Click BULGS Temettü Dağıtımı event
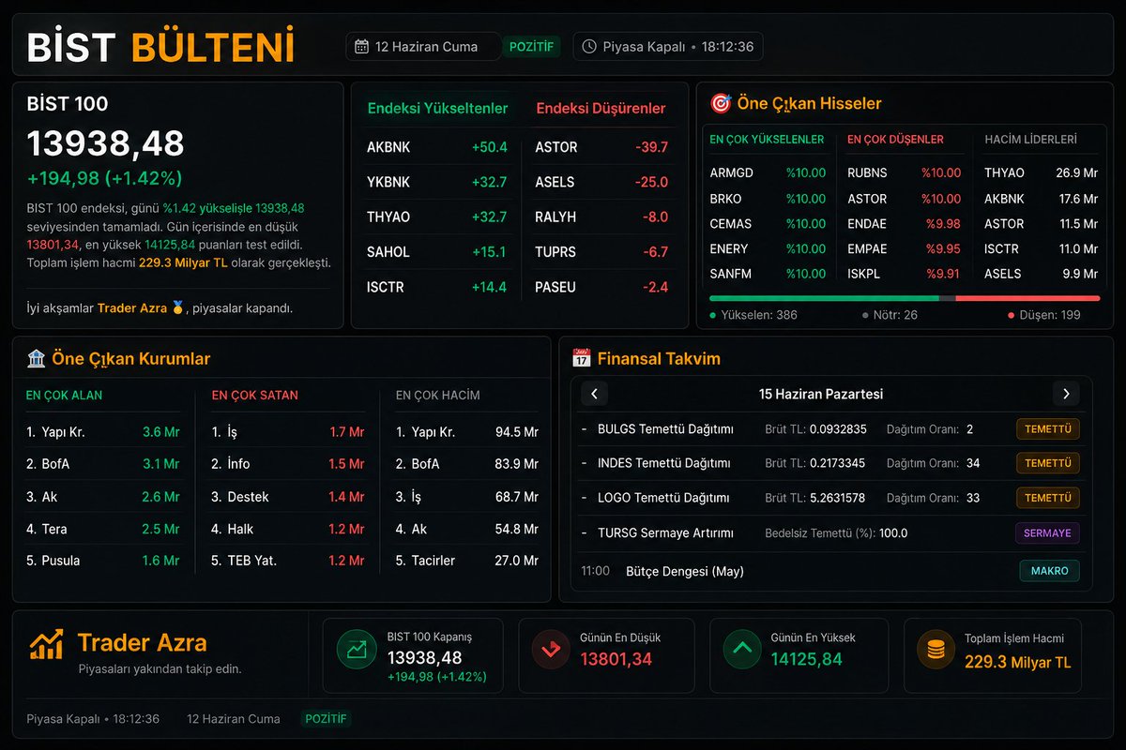The width and height of the screenshot is (1126, 750). pyautogui.click(x=665, y=429)
